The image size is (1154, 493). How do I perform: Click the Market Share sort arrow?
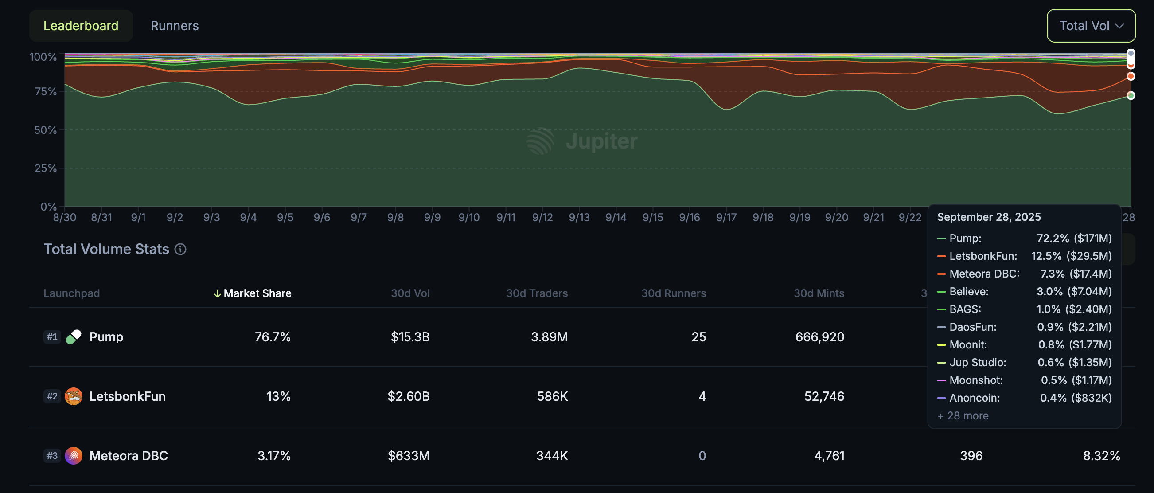click(x=218, y=293)
